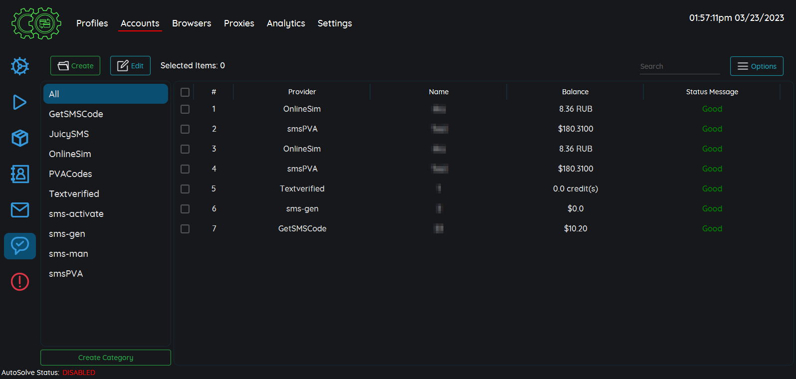Check row 4 smsPVA checkbox
Viewport: 796px width, 379px height.
[185, 169]
